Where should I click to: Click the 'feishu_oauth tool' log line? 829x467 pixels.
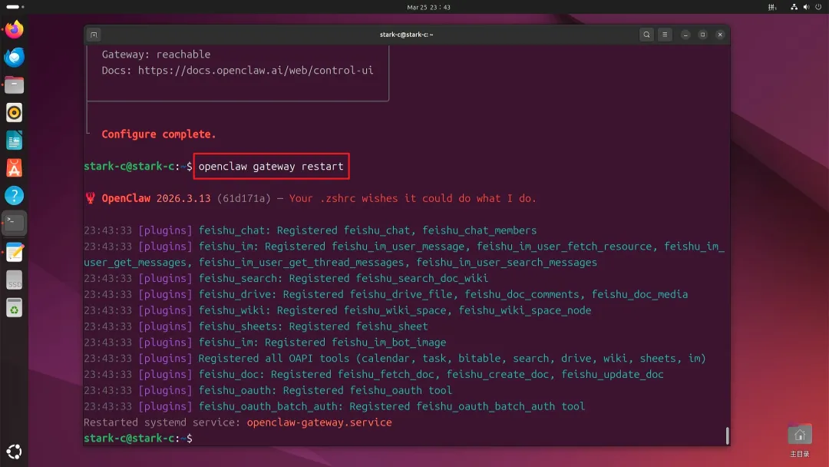[x=268, y=390]
